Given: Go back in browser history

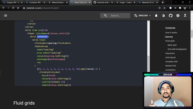Looking at the screenshot, I should pyautogui.click(x=3, y=8).
